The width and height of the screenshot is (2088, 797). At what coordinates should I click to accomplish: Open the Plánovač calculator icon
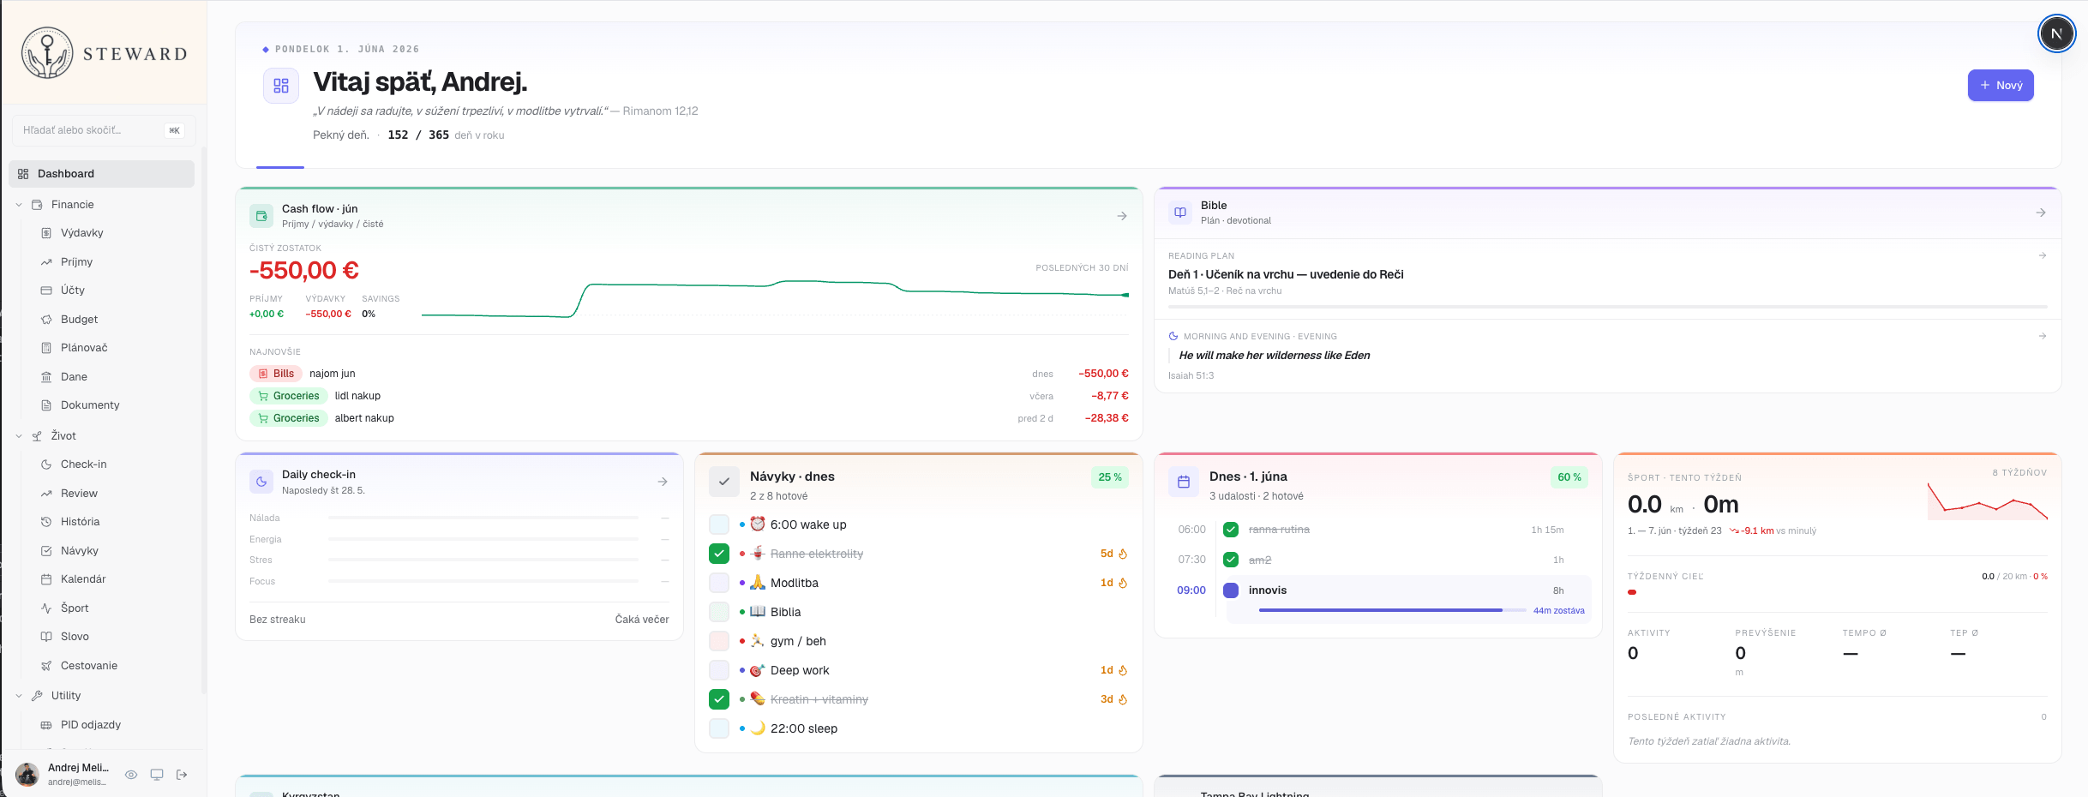pyautogui.click(x=46, y=348)
